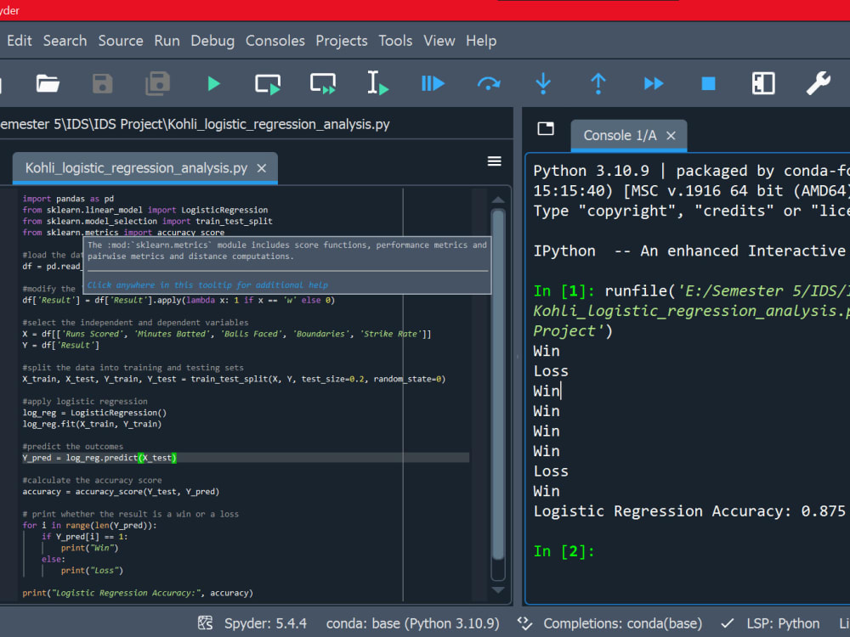The height and width of the screenshot is (637, 850).
Task: Open the Debug menu
Action: click(212, 41)
